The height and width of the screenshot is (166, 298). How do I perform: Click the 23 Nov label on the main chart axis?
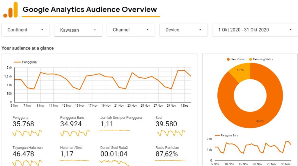(132, 106)
